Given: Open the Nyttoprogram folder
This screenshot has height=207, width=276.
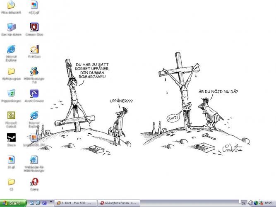Looking at the screenshot, I should tap(11, 72).
